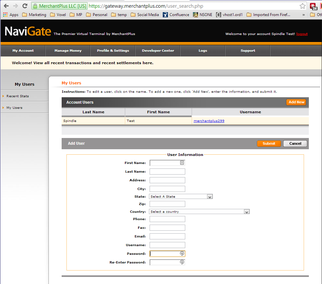322x284 pixels.
Task: Show more bookmarks with the chevron
Action: pyautogui.click(x=303, y=15)
